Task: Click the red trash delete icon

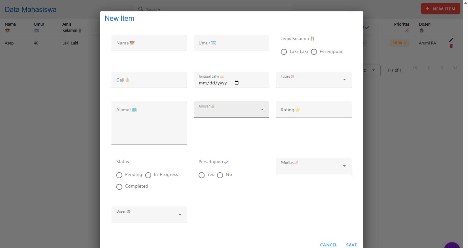Action: [451, 46]
